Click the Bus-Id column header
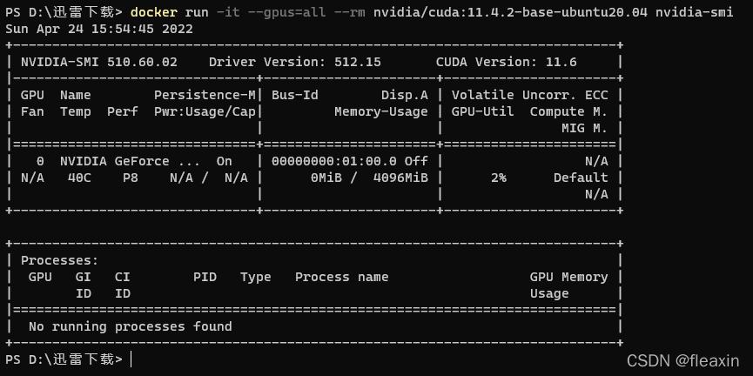The image size is (753, 376). click(x=295, y=95)
